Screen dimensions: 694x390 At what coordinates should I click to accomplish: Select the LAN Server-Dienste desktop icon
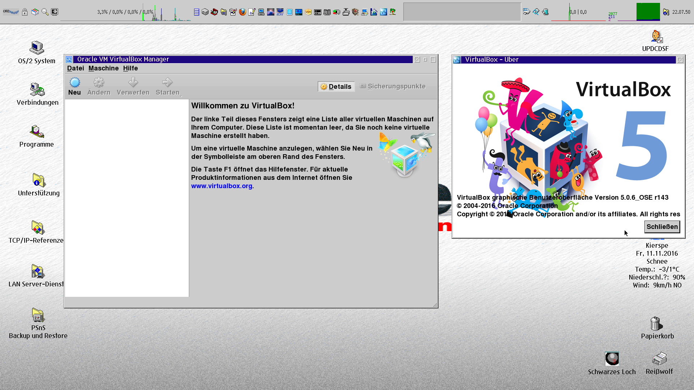coord(36,276)
